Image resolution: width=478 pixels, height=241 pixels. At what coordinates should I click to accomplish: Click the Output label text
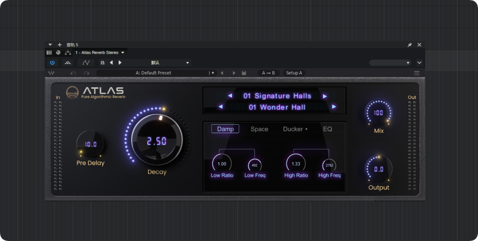pyautogui.click(x=379, y=188)
